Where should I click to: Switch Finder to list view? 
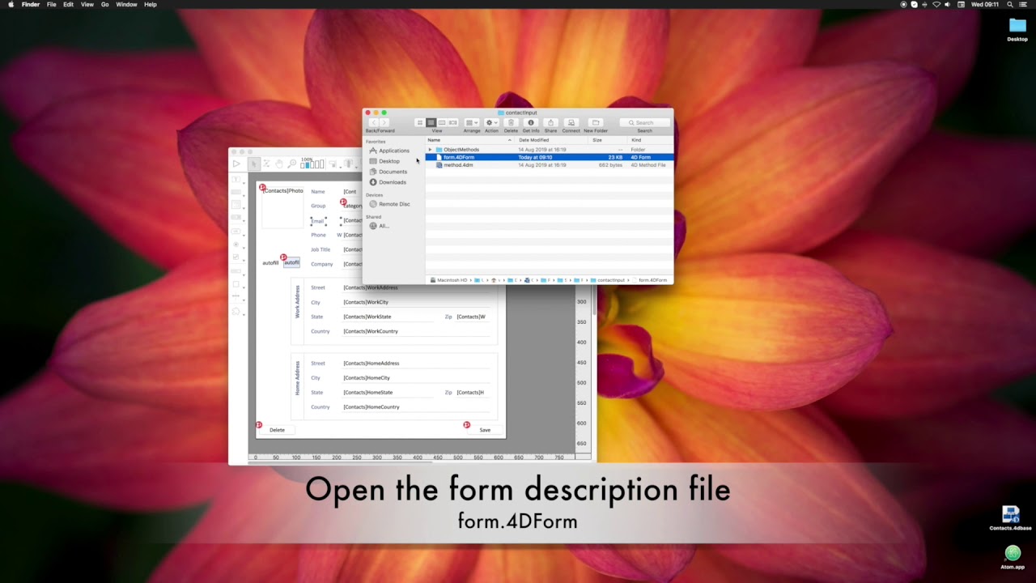point(431,122)
